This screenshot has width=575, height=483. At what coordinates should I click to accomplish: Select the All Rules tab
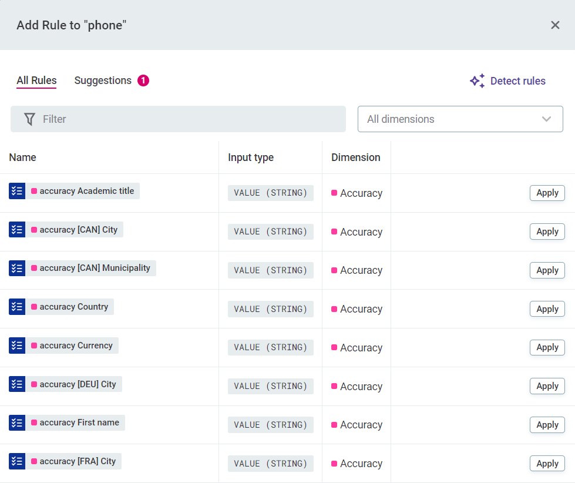(36, 80)
